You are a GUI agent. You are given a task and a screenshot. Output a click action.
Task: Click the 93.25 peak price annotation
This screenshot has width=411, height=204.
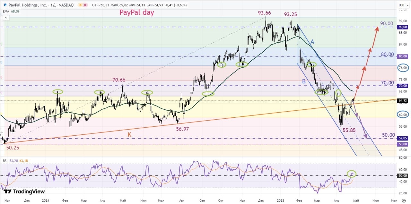click(x=290, y=14)
